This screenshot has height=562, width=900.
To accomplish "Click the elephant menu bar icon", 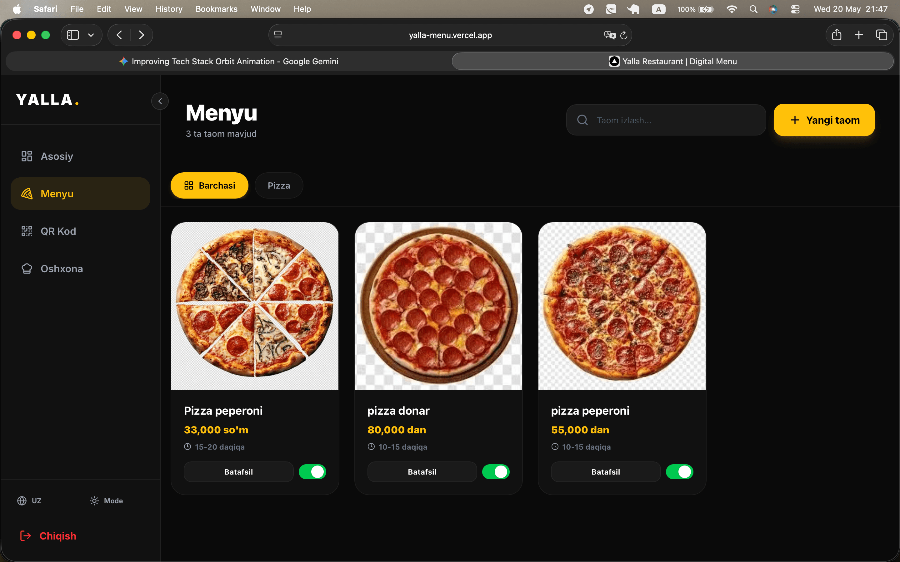I will [633, 9].
